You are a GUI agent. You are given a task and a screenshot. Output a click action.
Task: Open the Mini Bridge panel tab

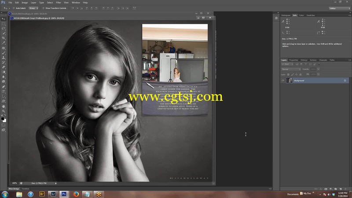tap(14, 189)
